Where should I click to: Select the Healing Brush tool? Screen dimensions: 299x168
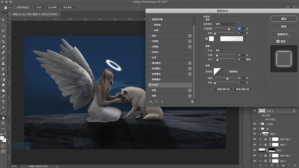point(3,52)
